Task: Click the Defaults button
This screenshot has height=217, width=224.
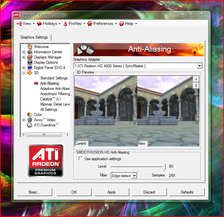Action: tap(187, 192)
